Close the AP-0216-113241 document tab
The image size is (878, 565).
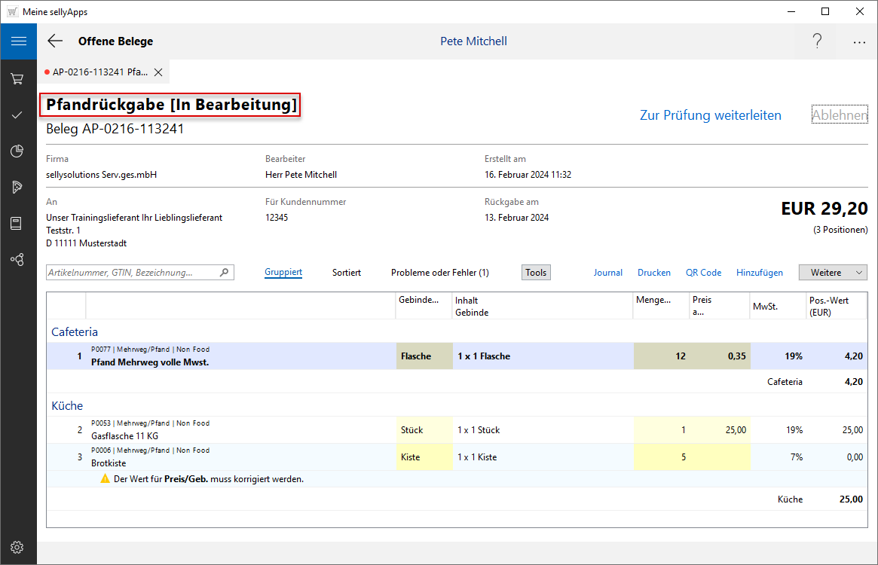tap(158, 72)
